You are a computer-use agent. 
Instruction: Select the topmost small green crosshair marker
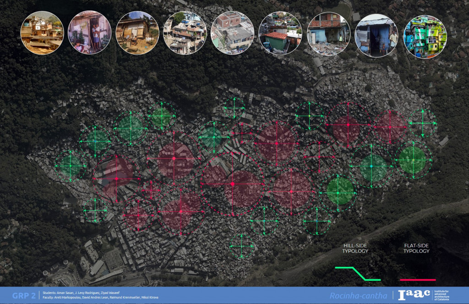pos(234,108)
